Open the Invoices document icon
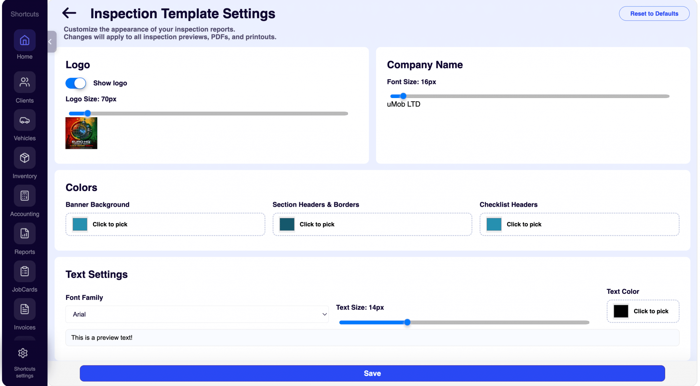Screen dimensions: 700x386 [x=25, y=309]
